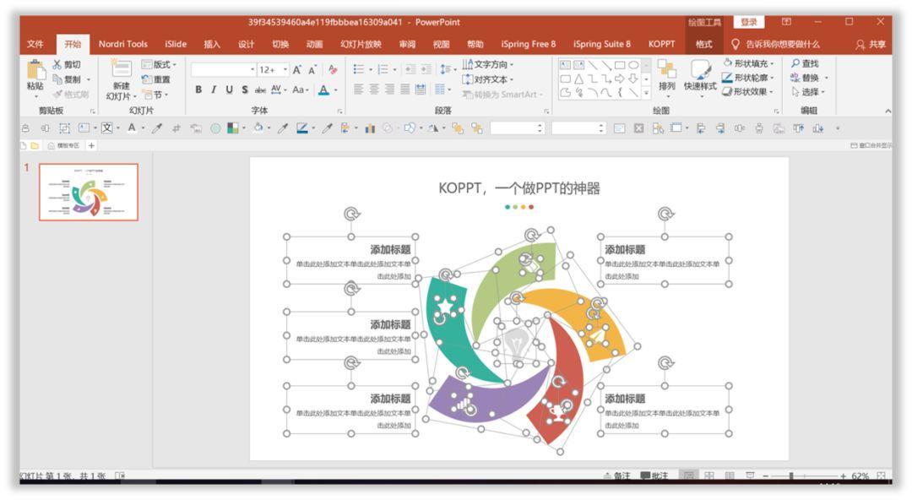Open line spacing dropdown
Image resolution: width=912 pixels, height=500 pixels.
(x=448, y=69)
